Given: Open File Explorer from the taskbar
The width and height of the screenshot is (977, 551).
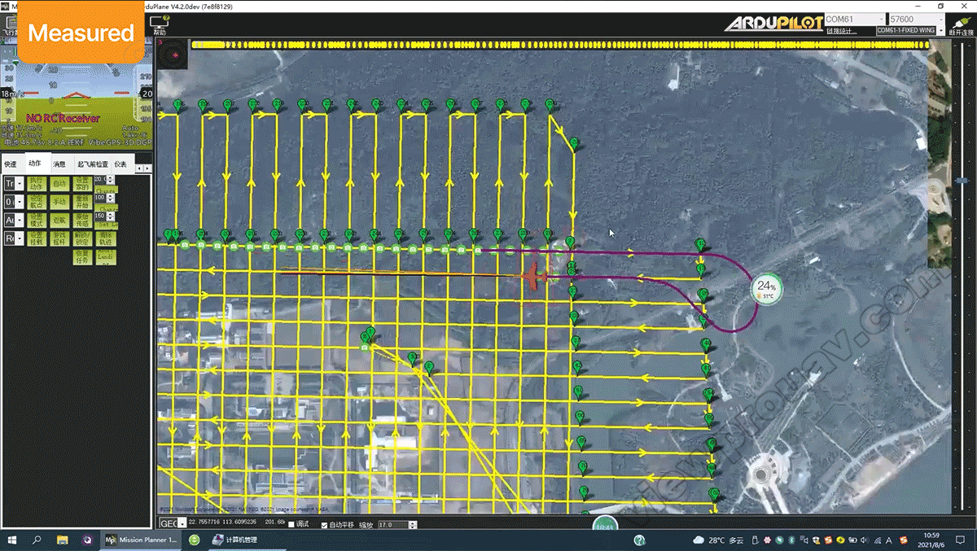Looking at the screenshot, I should click(63, 540).
